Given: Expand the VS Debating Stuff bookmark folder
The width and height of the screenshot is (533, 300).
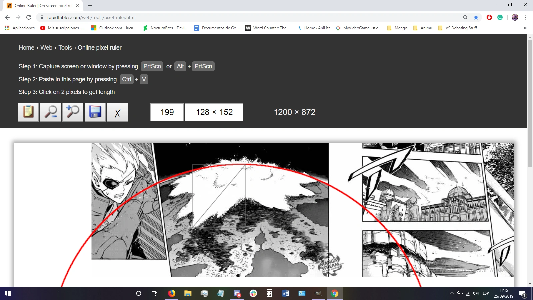Looking at the screenshot, I should (458, 28).
